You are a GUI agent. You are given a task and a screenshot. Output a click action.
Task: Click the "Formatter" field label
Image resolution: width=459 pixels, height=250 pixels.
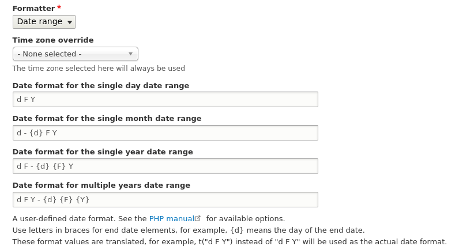[33, 8]
